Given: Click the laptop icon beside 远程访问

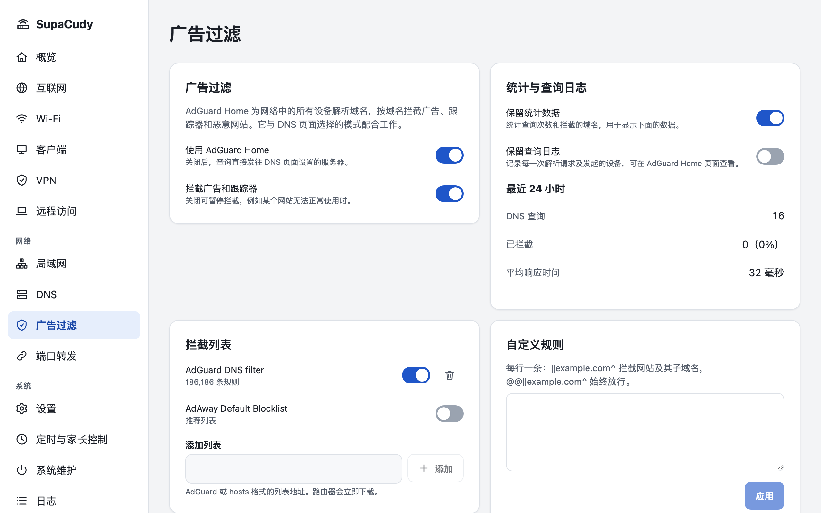Looking at the screenshot, I should [x=22, y=211].
